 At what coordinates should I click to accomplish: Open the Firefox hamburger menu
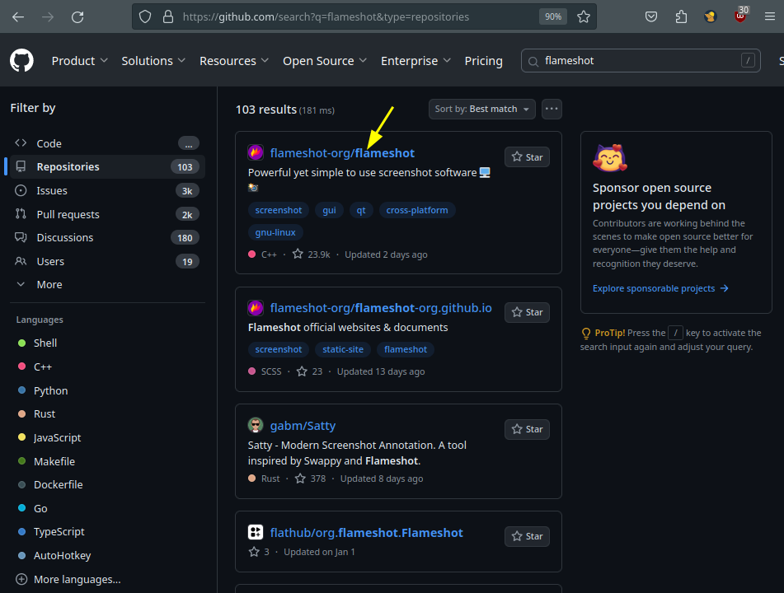tap(770, 17)
